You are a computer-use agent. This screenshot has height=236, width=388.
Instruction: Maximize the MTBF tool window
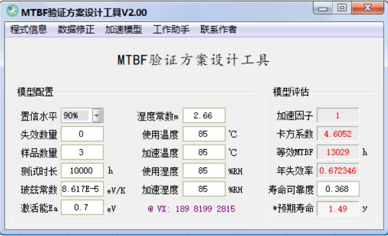pos(342,8)
